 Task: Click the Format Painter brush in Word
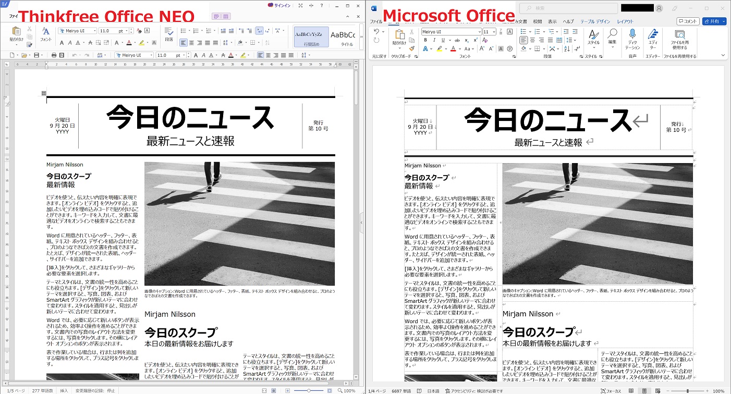[412, 48]
